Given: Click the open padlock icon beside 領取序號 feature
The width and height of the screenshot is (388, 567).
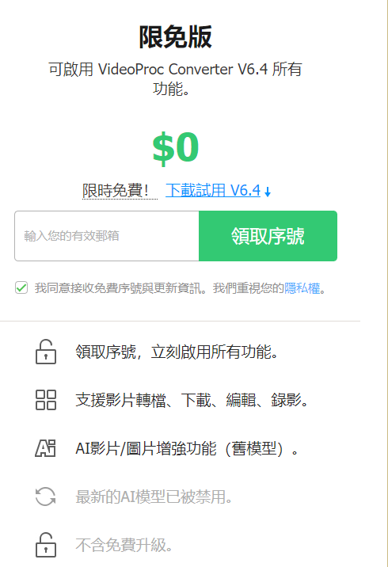Looking at the screenshot, I should pos(46,352).
